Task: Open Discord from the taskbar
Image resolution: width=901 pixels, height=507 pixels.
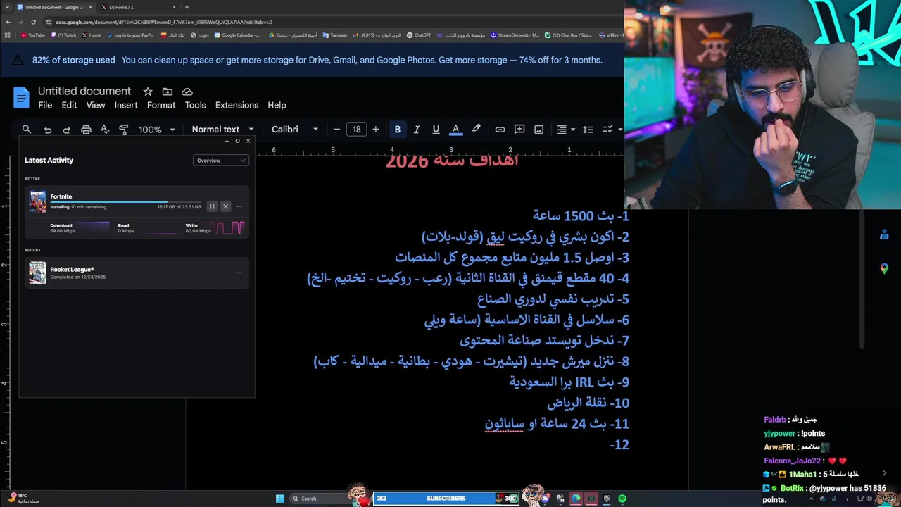Action: (545, 499)
